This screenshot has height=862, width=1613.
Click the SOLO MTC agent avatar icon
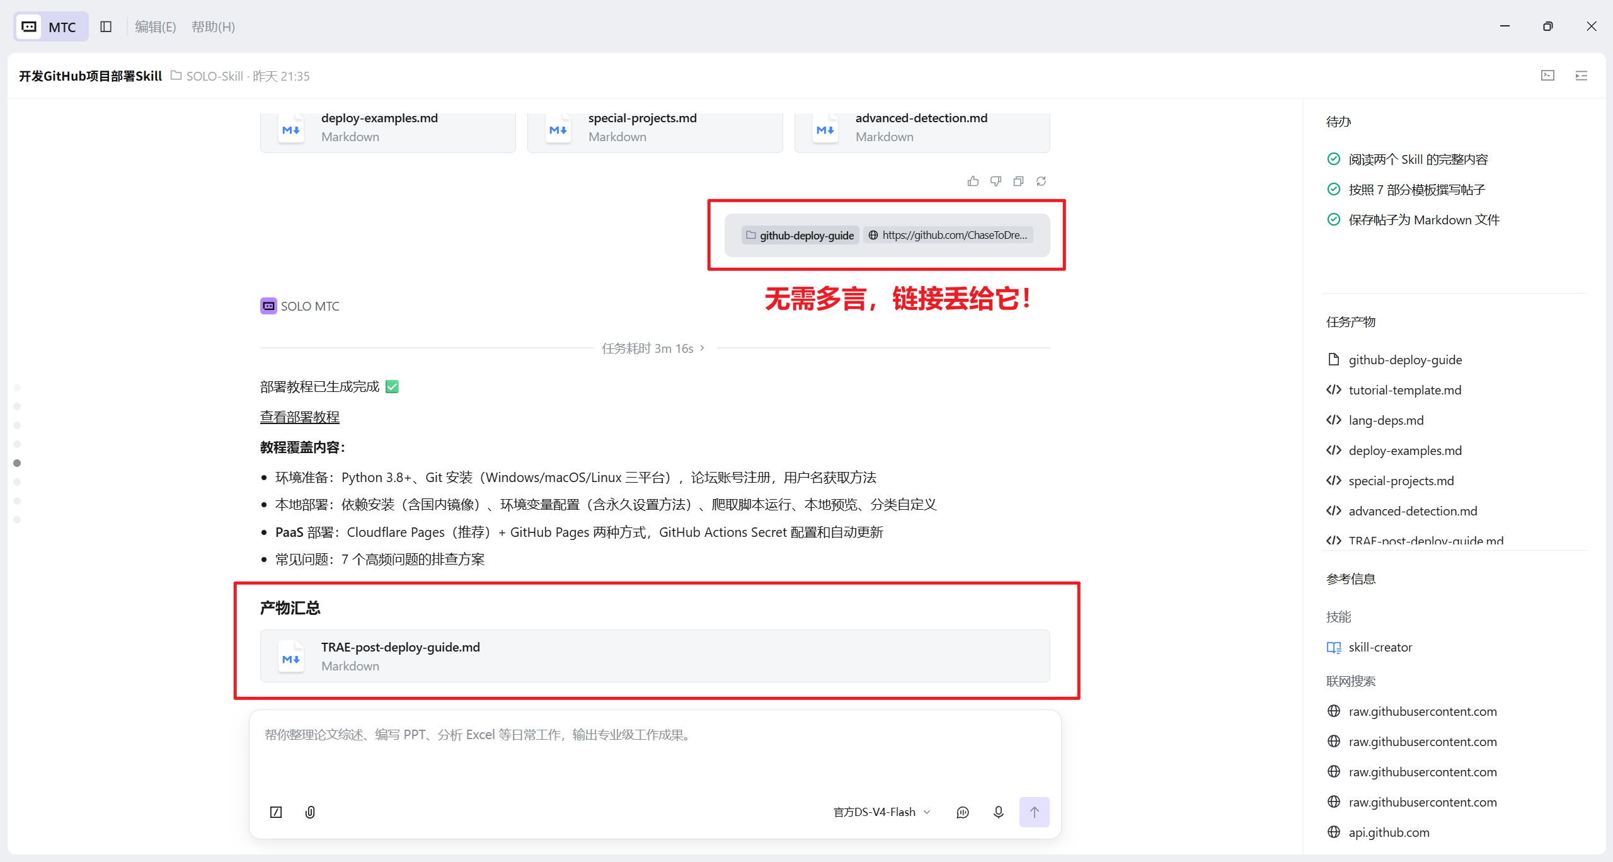tap(268, 306)
